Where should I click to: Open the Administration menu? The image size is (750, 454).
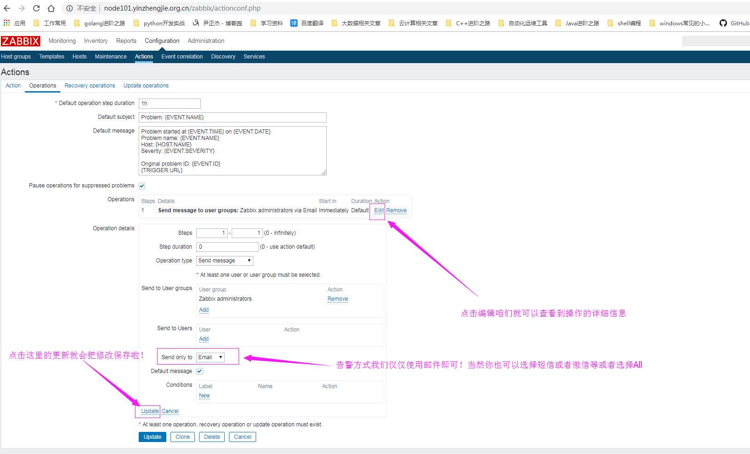[x=206, y=41]
